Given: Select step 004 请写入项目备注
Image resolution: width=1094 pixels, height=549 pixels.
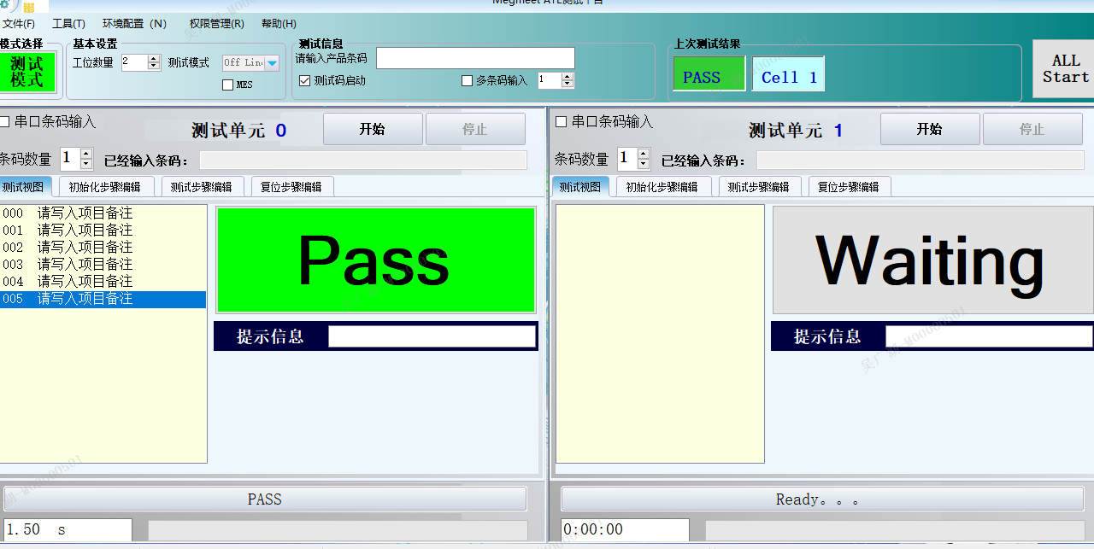Looking at the screenshot, I should [103, 282].
